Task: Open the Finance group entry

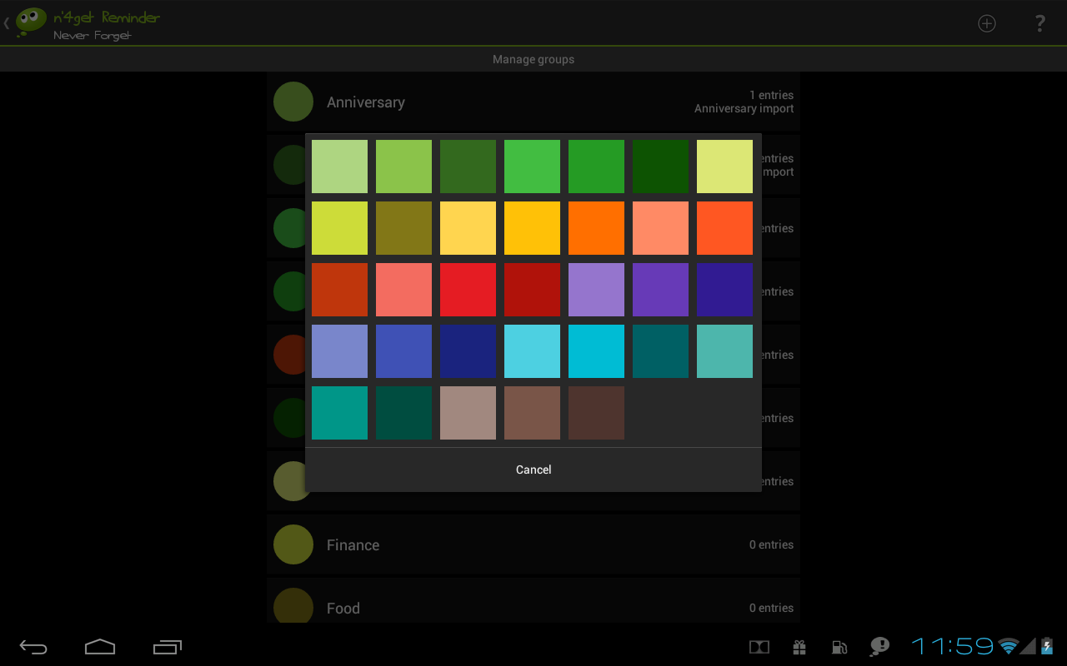Action: pyautogui.click(x=533, y=544)
